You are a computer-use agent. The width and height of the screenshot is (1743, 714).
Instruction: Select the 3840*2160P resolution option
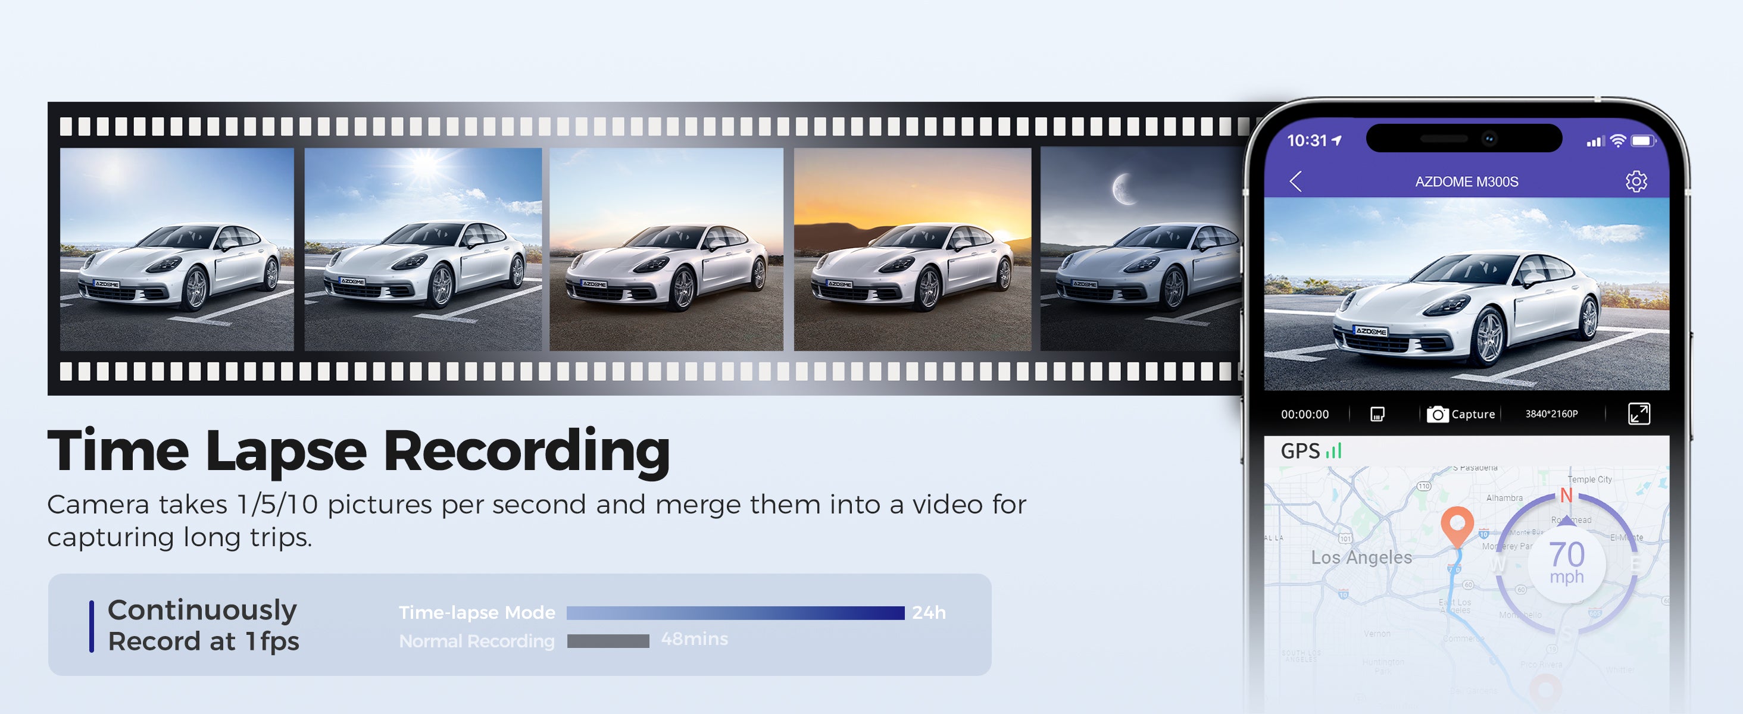pyautogui.click(x=1551, y=414)
